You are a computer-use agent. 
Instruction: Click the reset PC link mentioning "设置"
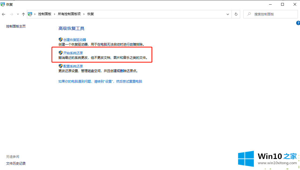pyautogui.click(x=100, y=81)
